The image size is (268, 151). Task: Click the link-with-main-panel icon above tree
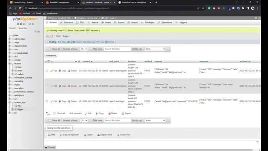click(x=39, y=32)
